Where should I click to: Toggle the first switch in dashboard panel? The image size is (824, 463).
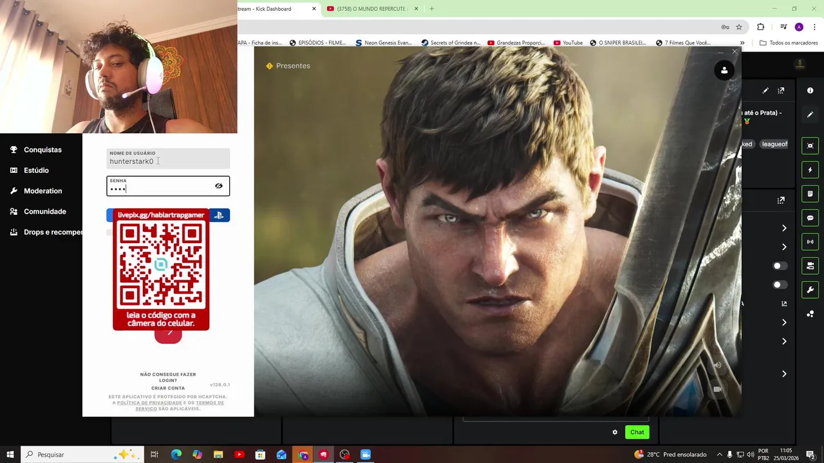click(x=780, y=266)
